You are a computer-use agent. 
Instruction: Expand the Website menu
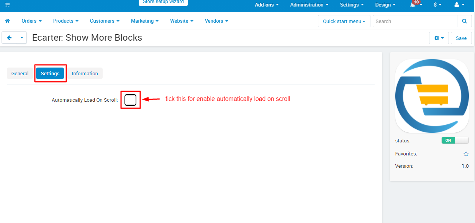pos(182,21)
